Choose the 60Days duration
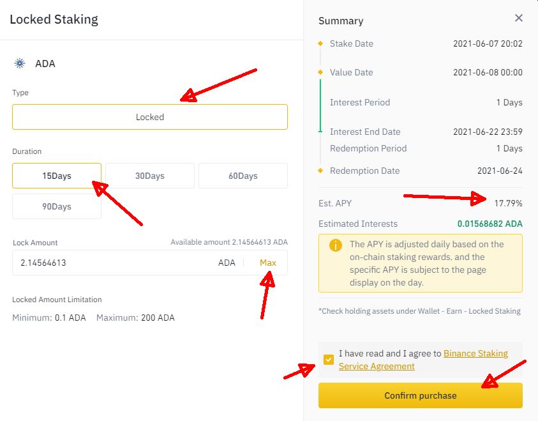The image size is (538, 421). (243, 176)
